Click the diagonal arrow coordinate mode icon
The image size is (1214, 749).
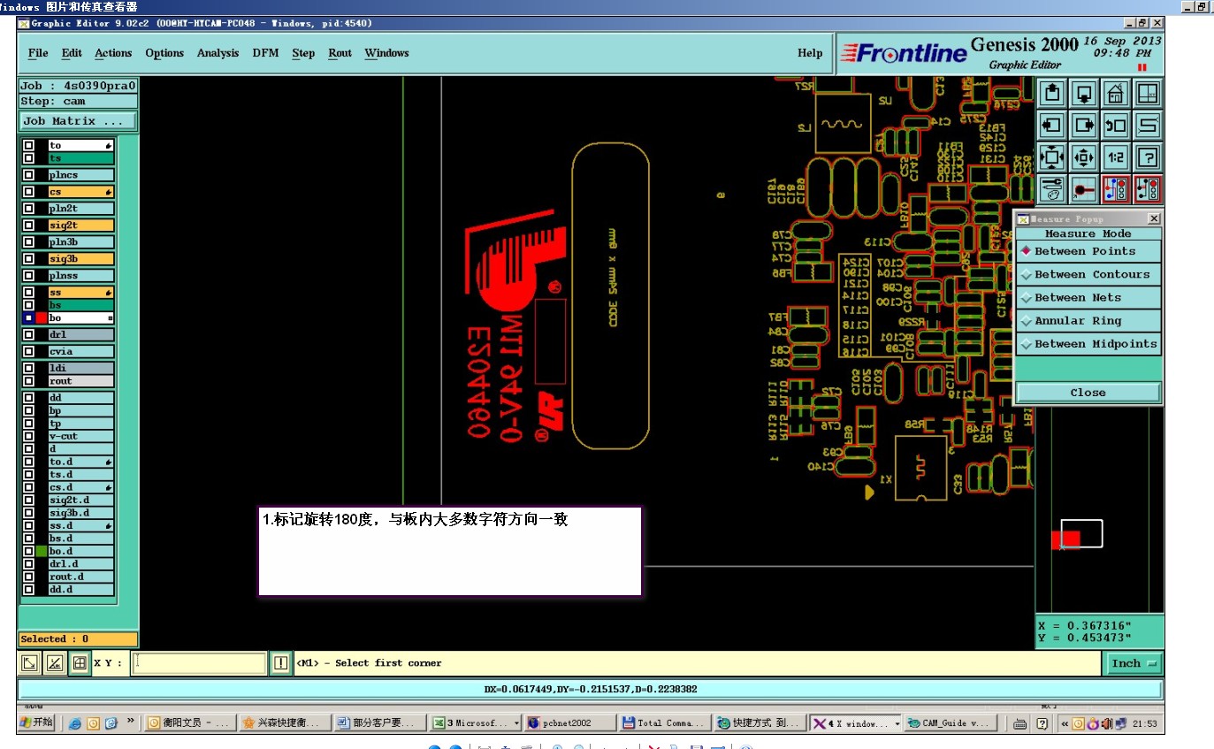(x=29, y=662)
